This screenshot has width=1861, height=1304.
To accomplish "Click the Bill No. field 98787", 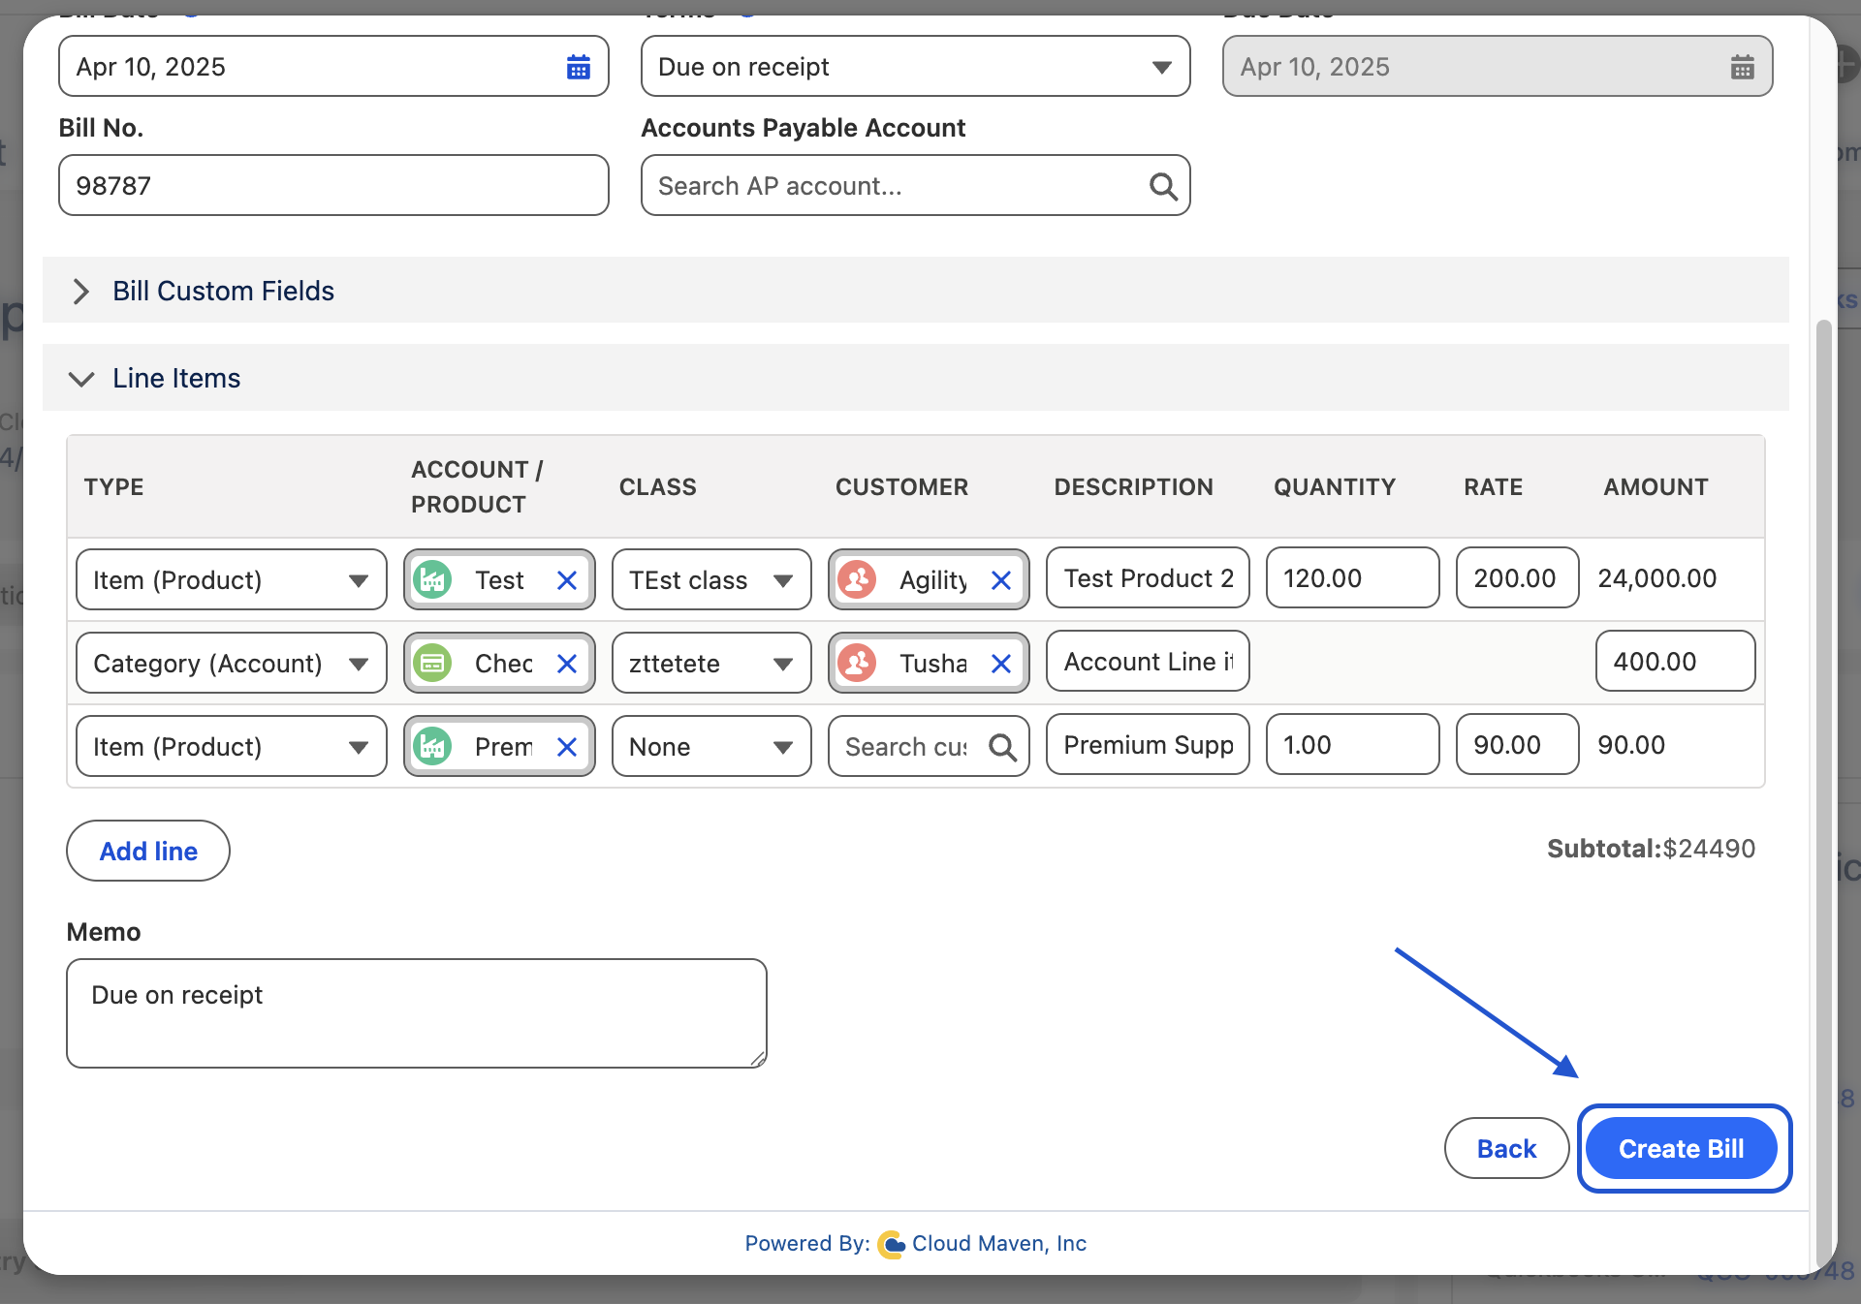I will 333,186.
